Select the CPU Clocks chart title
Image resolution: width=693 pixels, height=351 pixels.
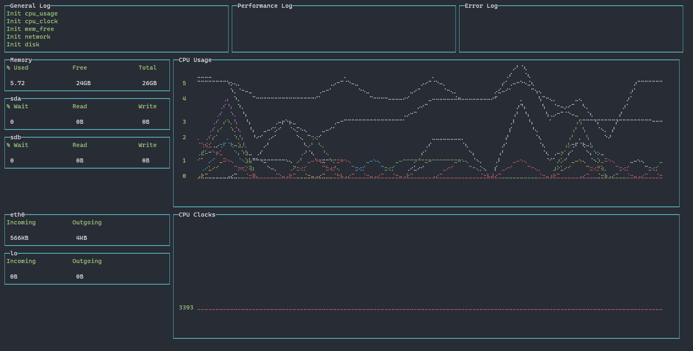coord(197,215)
